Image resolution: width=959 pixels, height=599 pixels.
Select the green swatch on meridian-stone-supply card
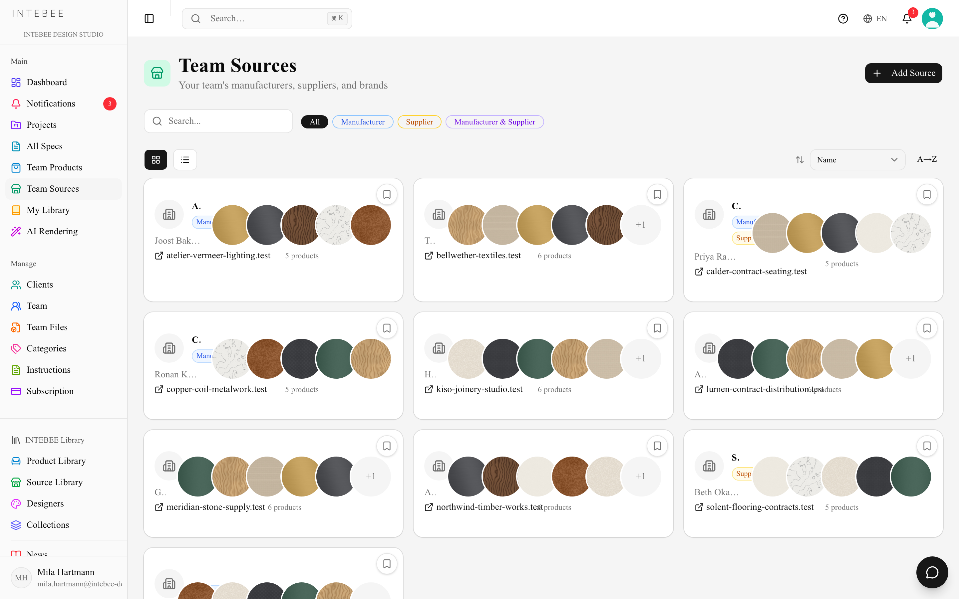tap(197, 476)
